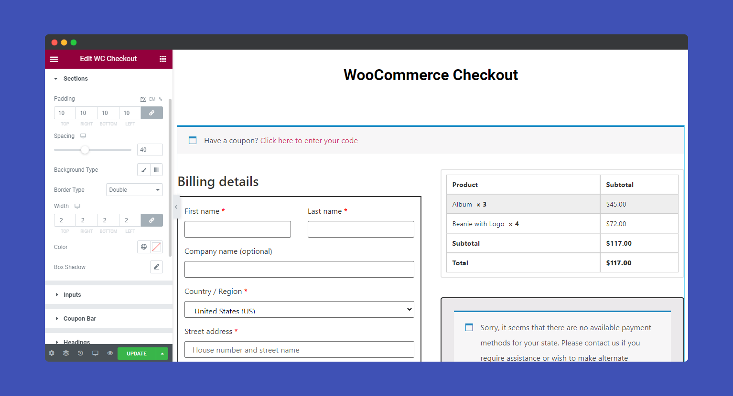Click the Padding LEFT value field

130,113
